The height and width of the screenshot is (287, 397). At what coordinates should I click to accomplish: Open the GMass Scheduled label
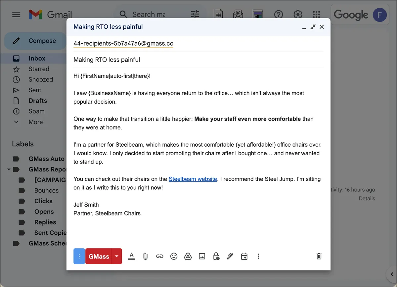coord(48,243)
